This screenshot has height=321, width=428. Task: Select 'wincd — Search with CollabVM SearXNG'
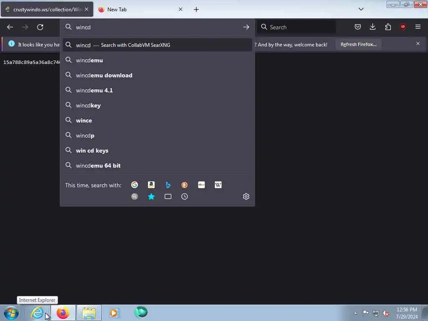click(157, 45)
